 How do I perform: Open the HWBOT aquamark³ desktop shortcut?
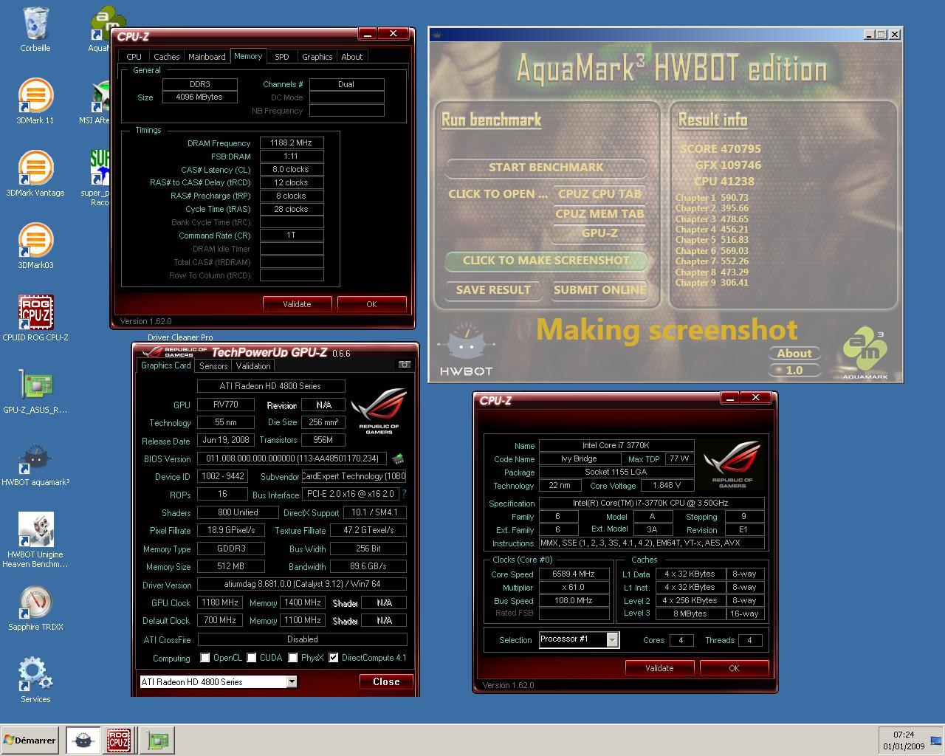tap(35, 463)
